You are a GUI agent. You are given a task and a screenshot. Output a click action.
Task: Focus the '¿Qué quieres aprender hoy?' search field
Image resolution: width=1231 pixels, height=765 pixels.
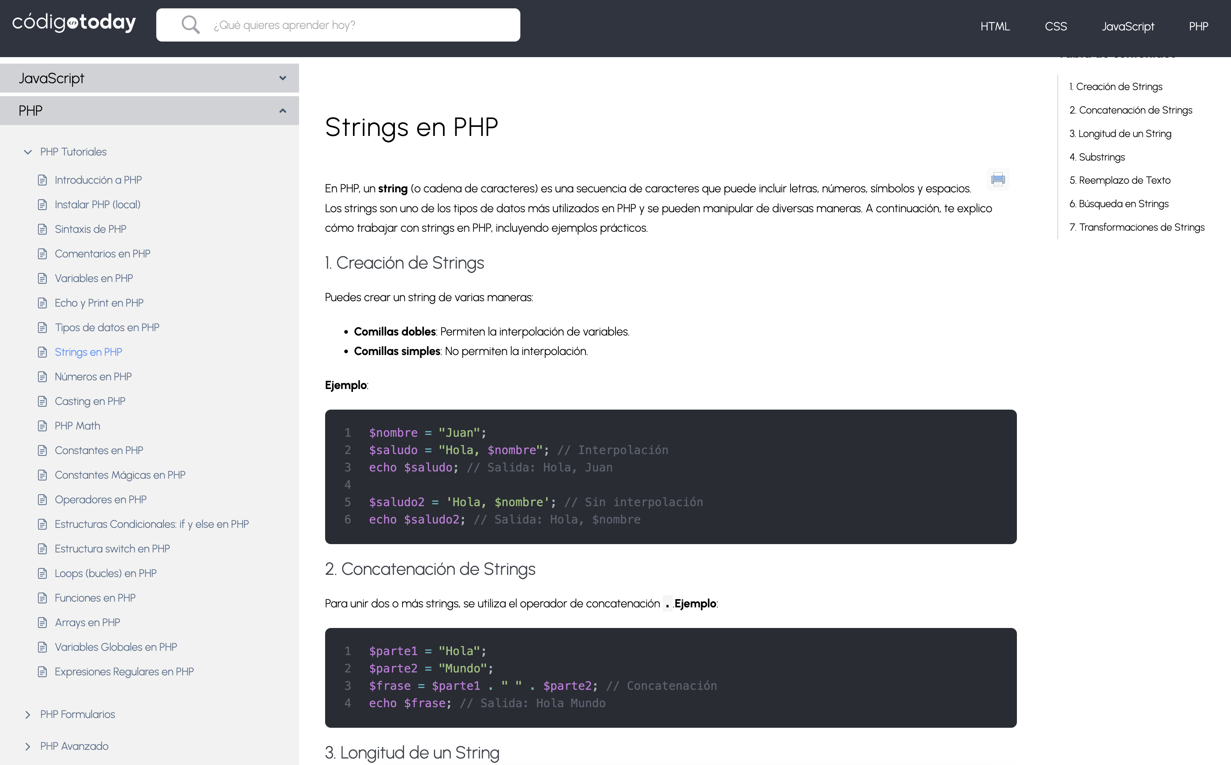tap(338, 25)
